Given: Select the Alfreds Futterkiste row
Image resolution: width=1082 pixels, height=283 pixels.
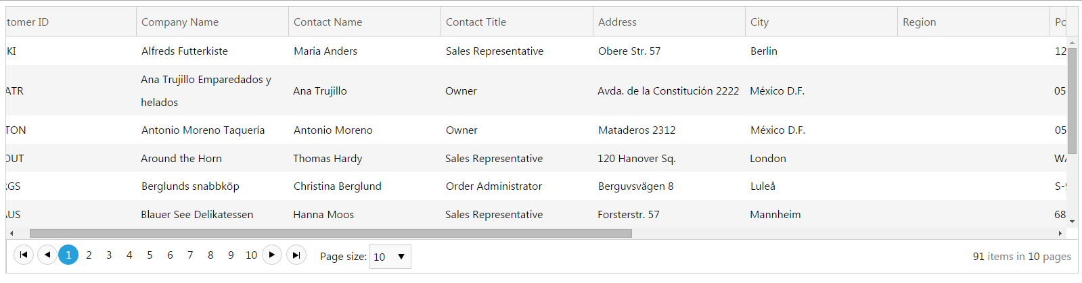Looking at the screenshot, I should click(x=185, y=51).
